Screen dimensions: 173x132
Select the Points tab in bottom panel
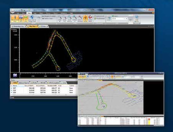(x=14, y=83)
